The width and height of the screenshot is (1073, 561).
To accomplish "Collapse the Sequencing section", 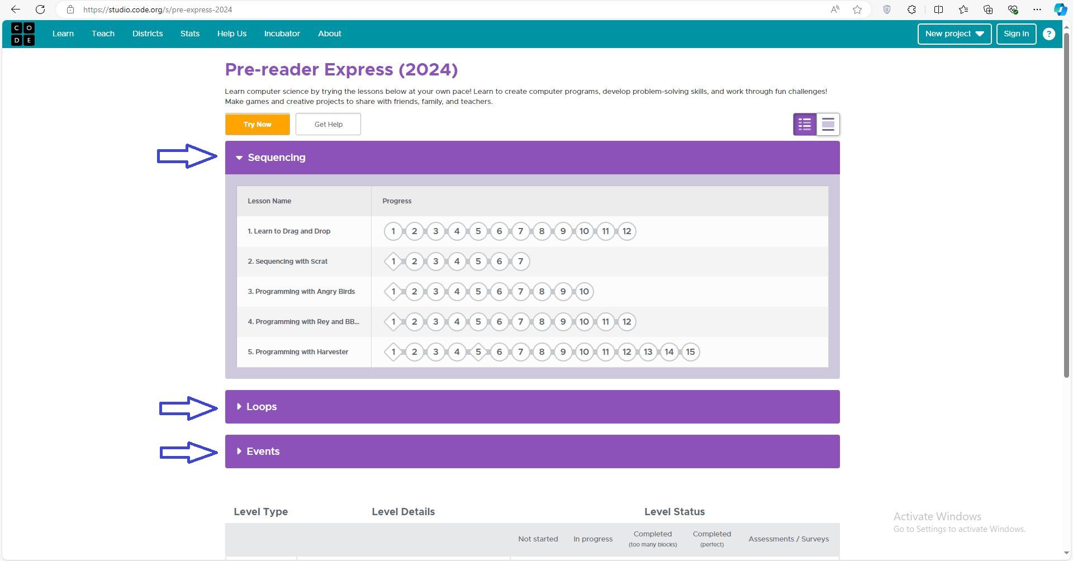I will coord(239,158).
